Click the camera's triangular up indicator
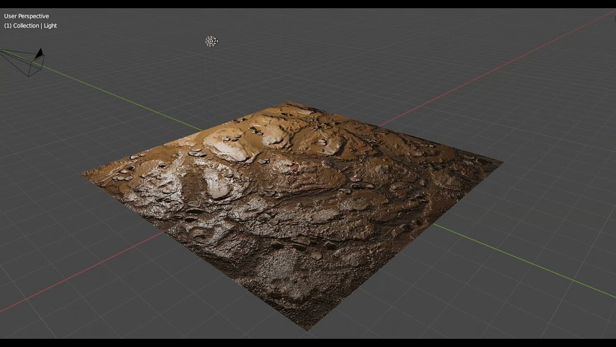616x347 pixels. (x=39, y=53)
